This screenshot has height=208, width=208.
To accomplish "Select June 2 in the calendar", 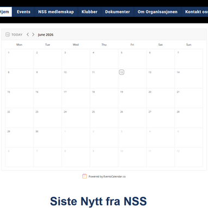I will tap(47, 59).
